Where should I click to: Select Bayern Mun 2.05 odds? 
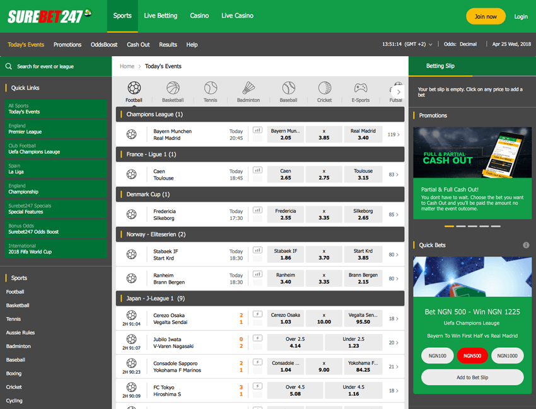(x=286, y=134)
